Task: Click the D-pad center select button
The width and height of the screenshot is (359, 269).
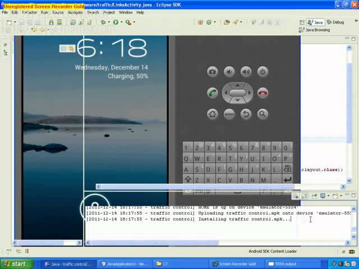Action: pos(237,92)
